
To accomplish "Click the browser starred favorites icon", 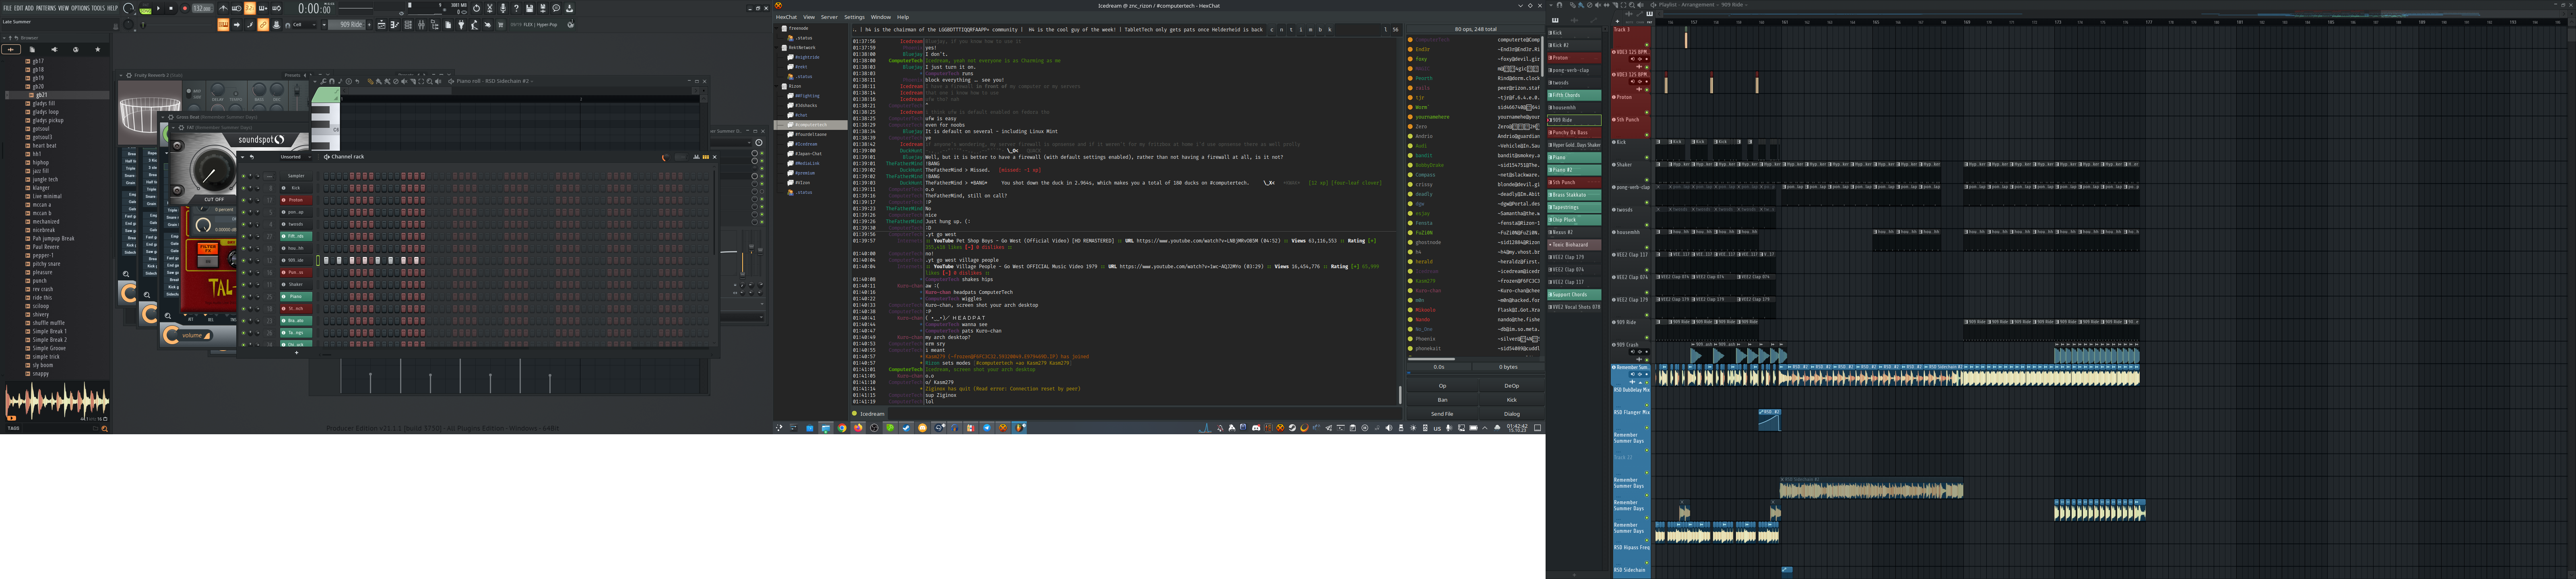I will click(x=98, y=49).
